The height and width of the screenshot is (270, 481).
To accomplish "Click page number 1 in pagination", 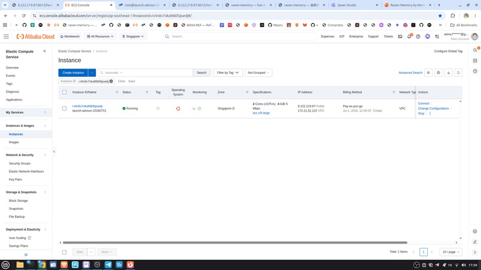I will tap(423, 252).
